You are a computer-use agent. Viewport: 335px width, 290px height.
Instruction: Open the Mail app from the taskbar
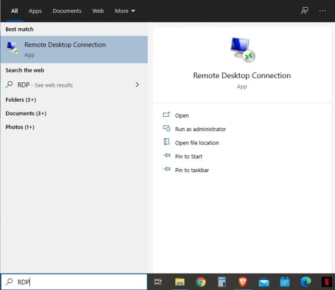[264, 282]
